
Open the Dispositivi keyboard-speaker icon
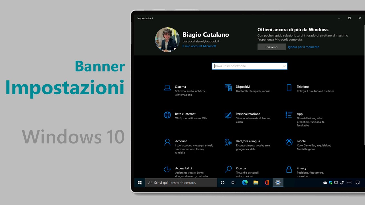pyautogui.click(x=228, y=88)
